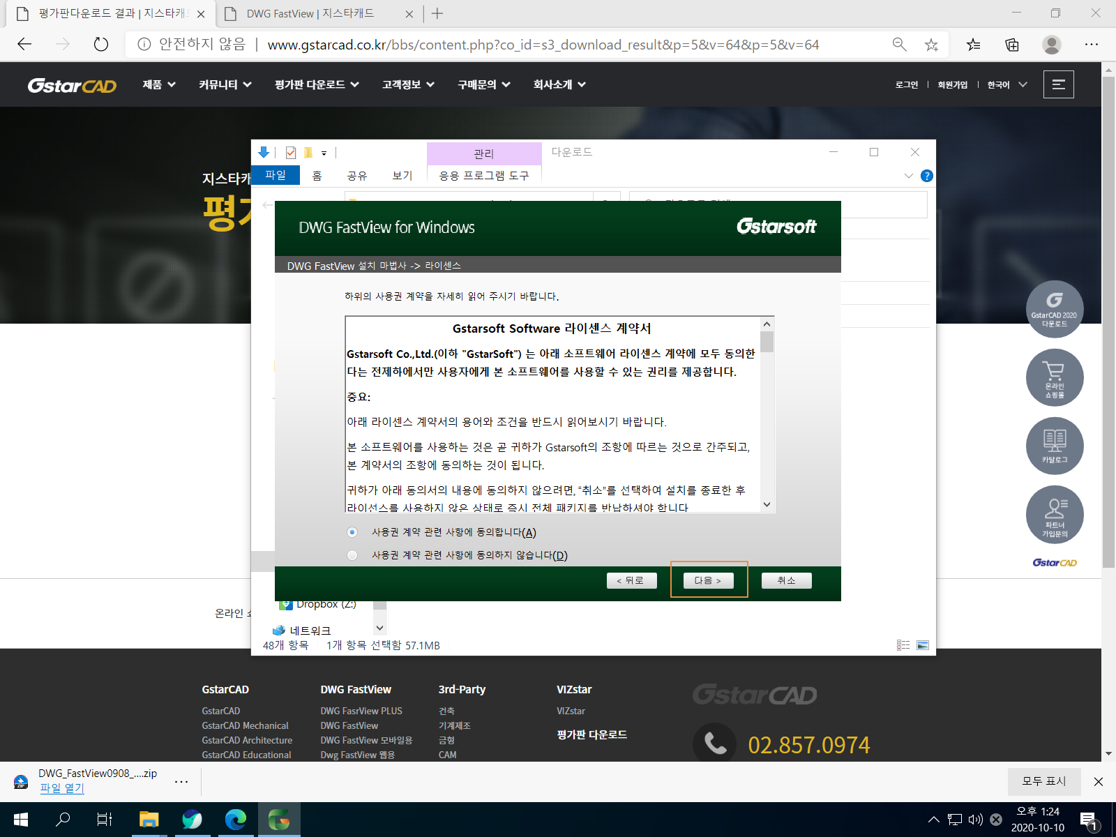
Task: Click the 회원가입 link
Action: point(952,84)
